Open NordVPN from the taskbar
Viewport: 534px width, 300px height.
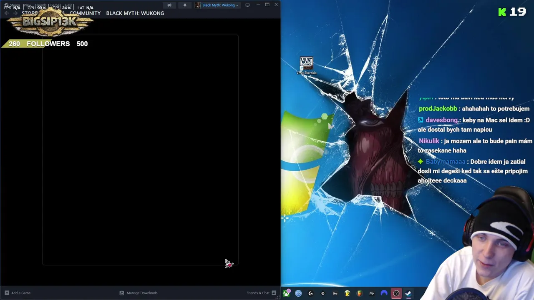[x=384, y=293]
